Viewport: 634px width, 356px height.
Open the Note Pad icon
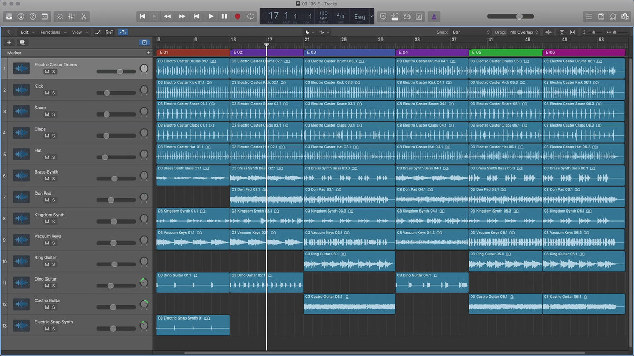pos(601,16)
